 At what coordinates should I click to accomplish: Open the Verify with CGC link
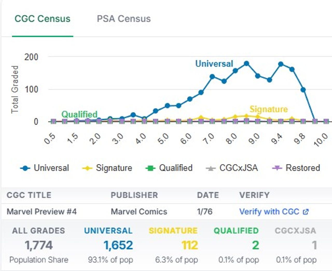coord(269,212)
